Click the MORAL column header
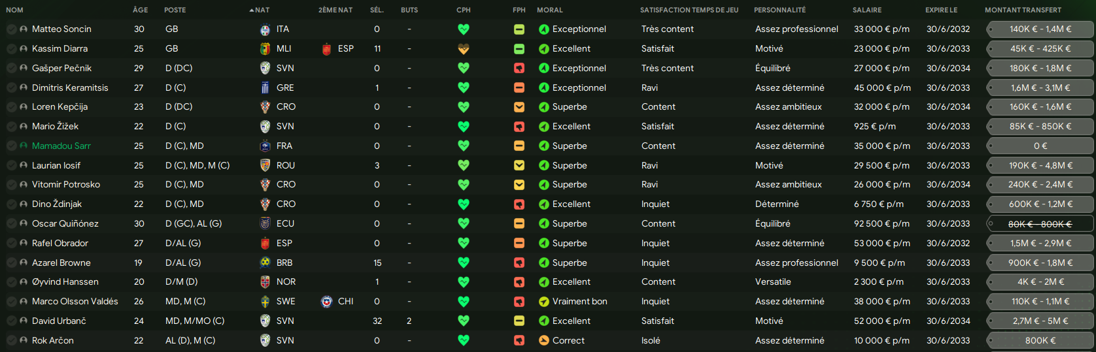Viewport: 1096px width, 352px height. [549, 10]
